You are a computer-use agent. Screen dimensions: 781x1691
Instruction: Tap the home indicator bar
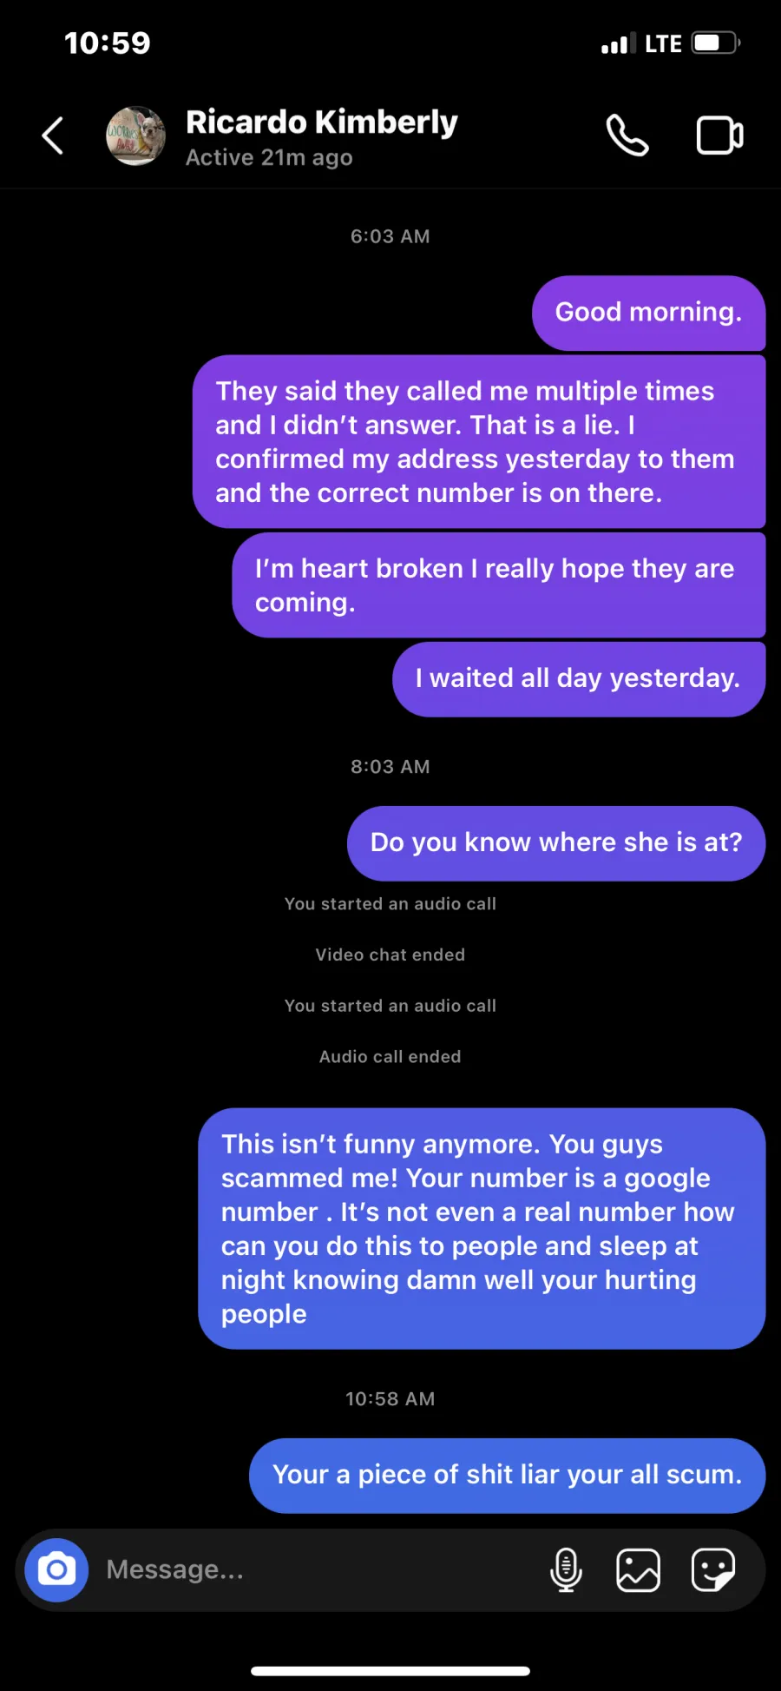[x=390, y=1671]
